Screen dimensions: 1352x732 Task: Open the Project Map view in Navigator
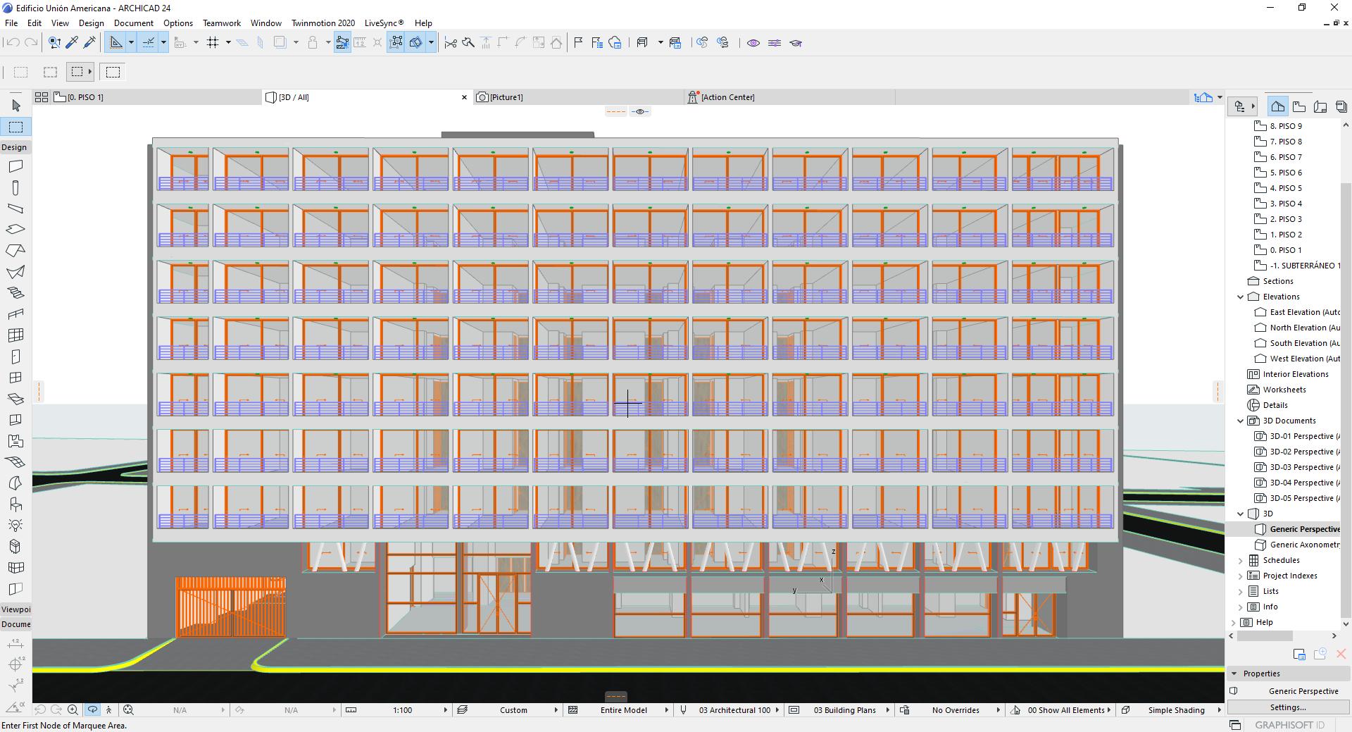(1277, 106)
